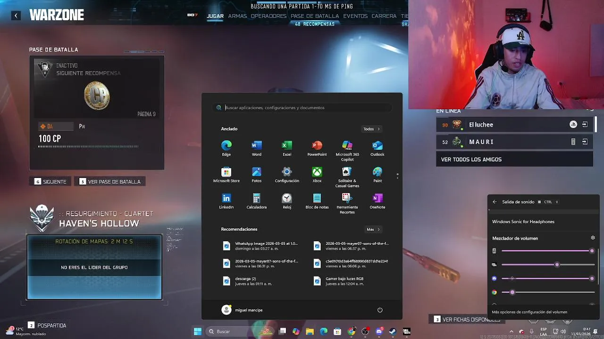
Task: Adjust system sounds volume slider
Action: pos(547,251)
